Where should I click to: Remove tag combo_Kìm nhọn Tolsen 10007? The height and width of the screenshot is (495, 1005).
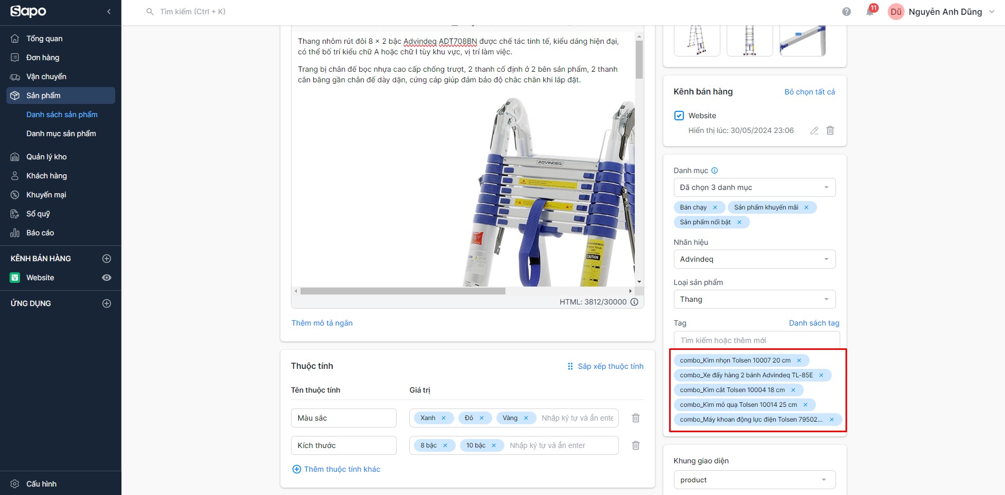tap(799, 360)
